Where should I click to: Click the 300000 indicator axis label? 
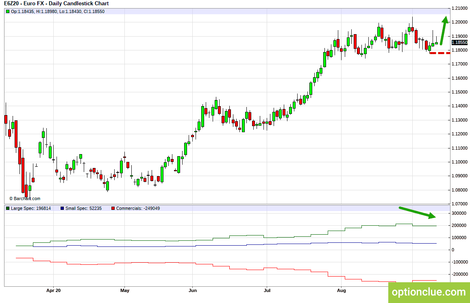(x=459, y=214)
